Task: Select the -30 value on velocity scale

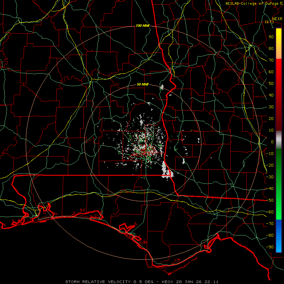Action: tap(270, 177)
